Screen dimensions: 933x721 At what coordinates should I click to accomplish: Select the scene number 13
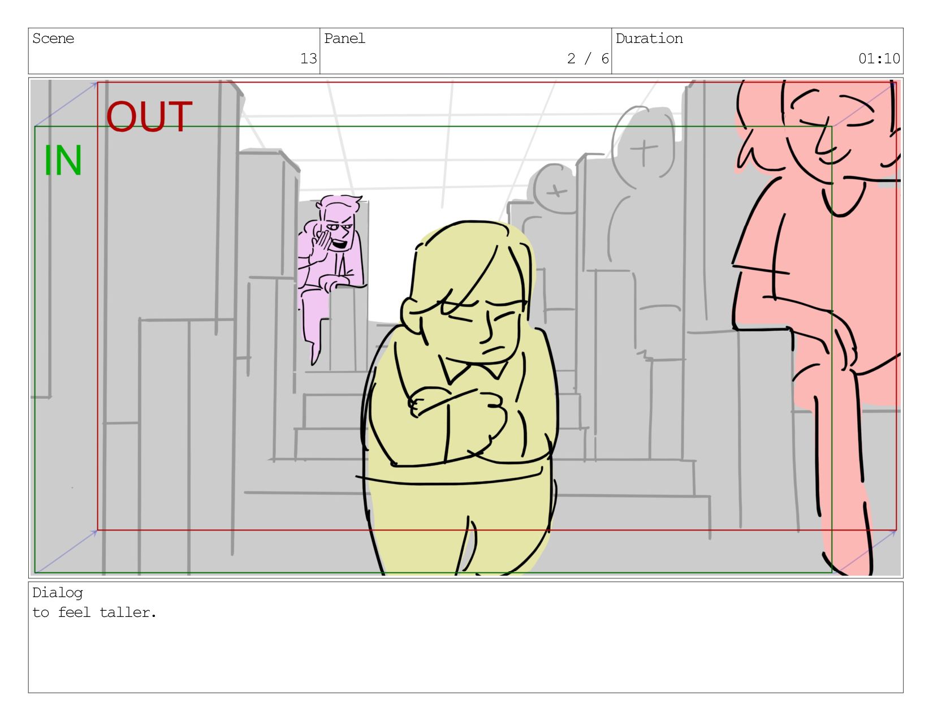click(x=308, y=58)
